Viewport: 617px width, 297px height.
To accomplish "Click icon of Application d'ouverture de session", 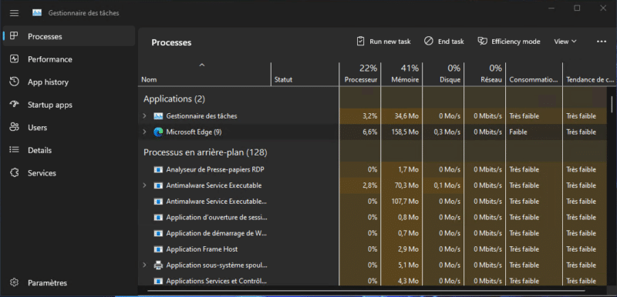I will point(158,217).
